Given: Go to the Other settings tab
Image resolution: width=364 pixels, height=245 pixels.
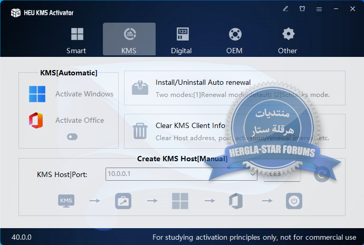Looking at the screenshot, I should click(x=288, y=40).
